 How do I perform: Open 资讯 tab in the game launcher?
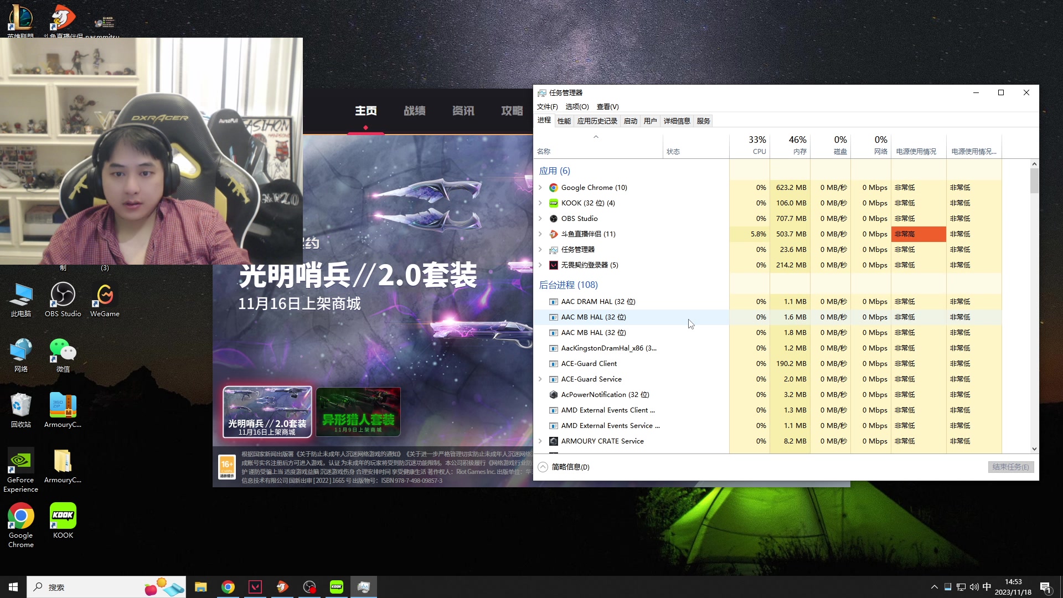[x=463, y=111]
